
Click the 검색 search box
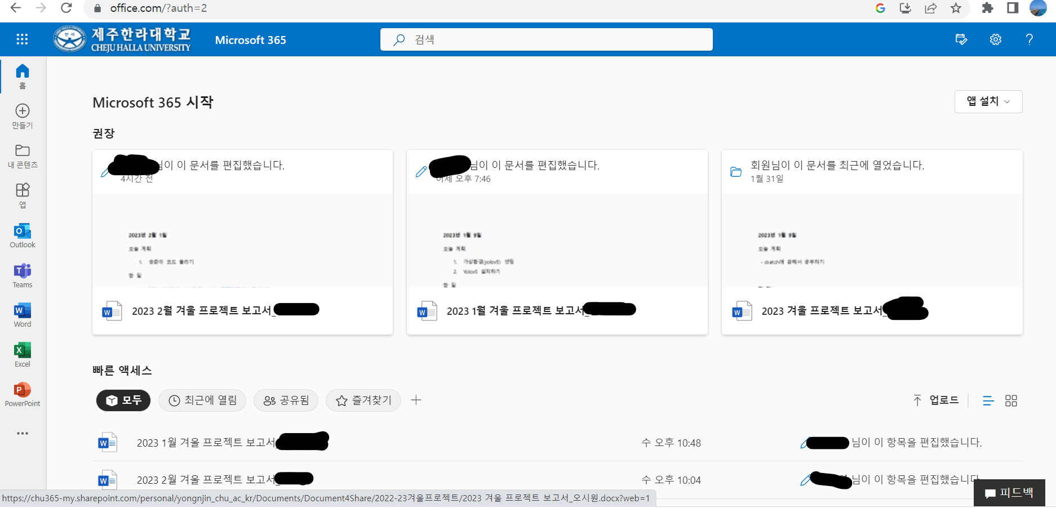(x=546, y=39)
